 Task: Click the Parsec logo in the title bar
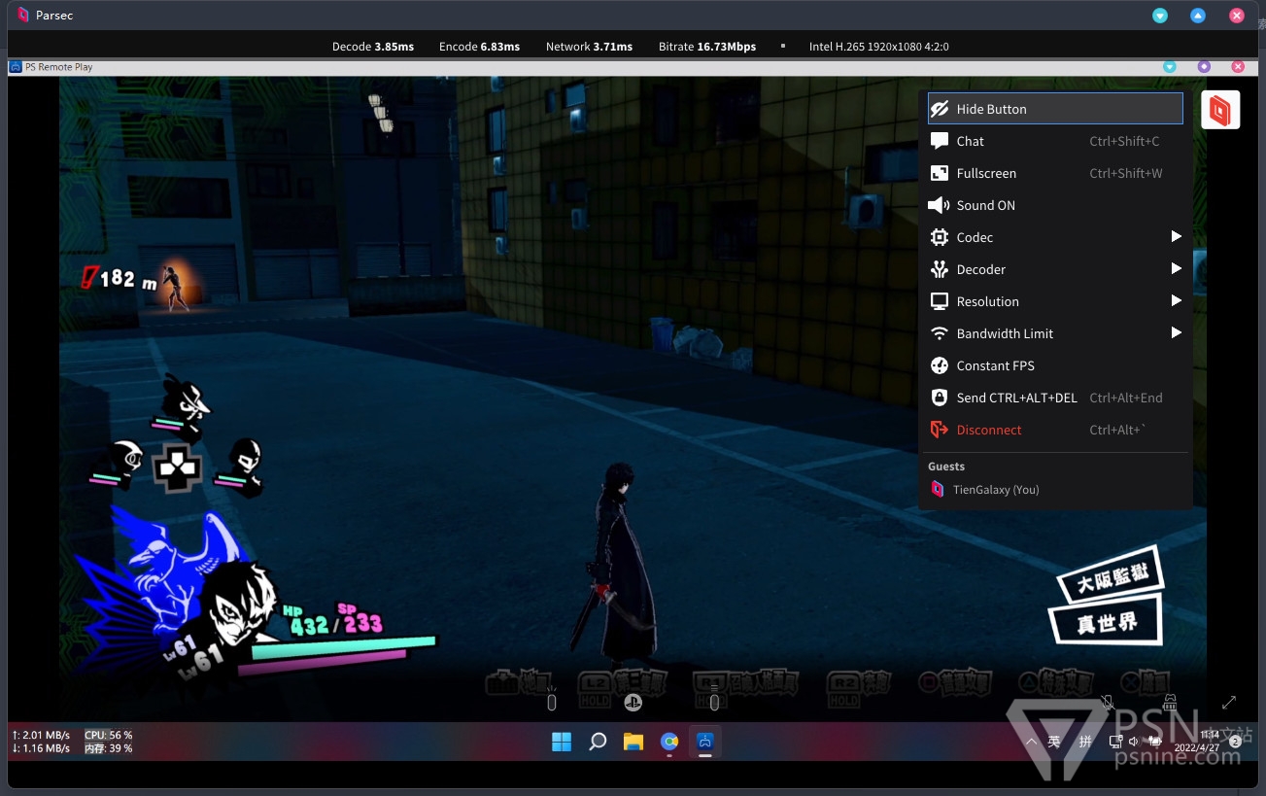(x=22, y=16)
